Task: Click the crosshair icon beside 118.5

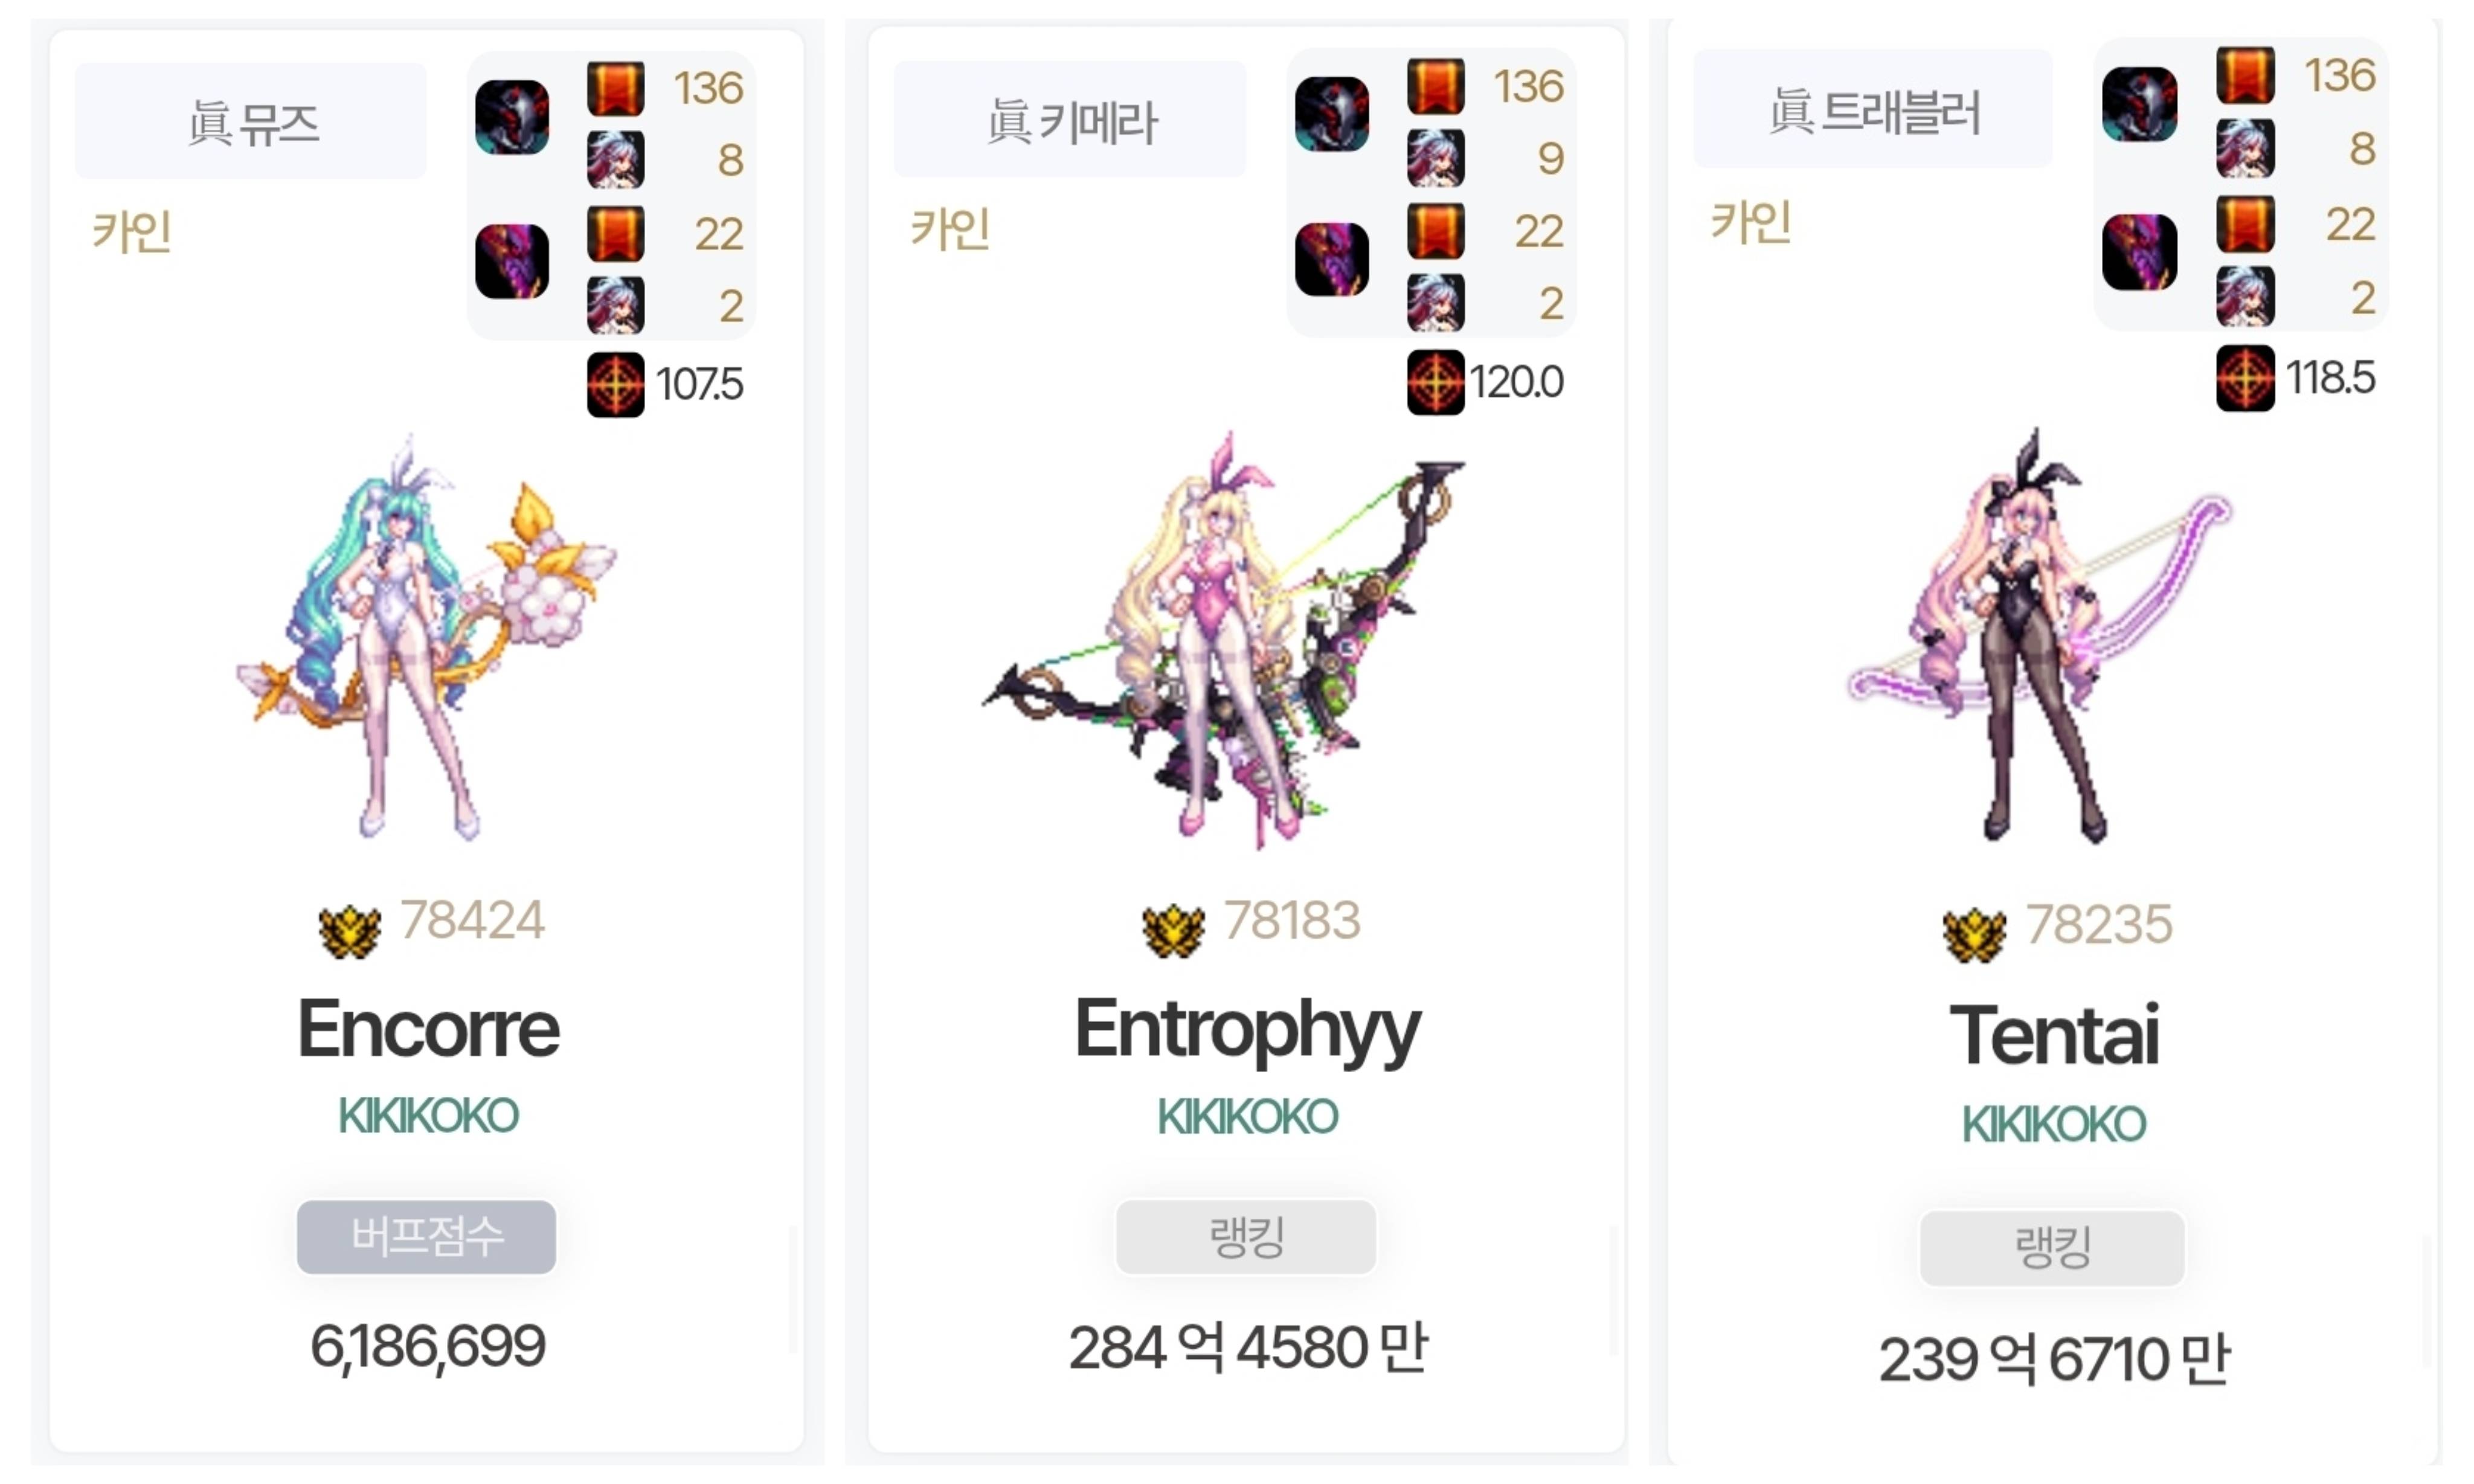Action: [x=2244, y=378]
